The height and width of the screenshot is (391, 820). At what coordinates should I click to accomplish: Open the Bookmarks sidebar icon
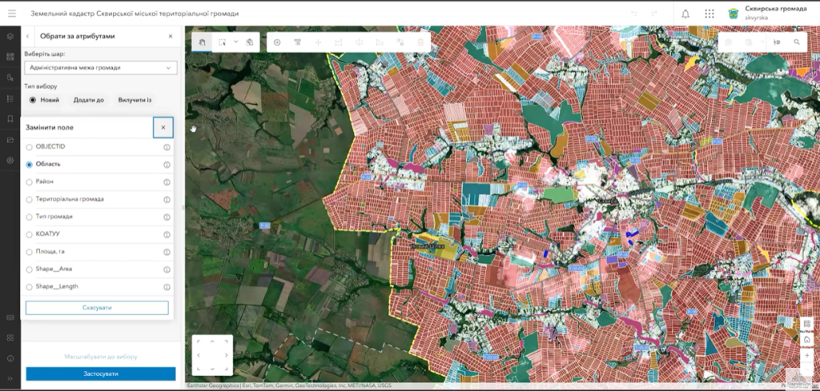click(10, 118)
